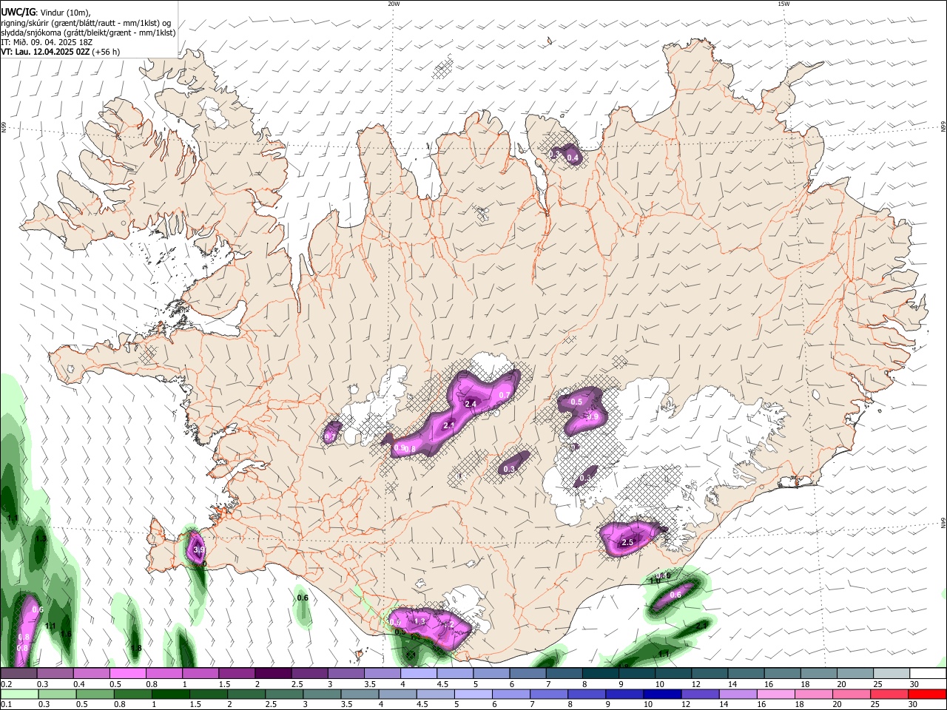Click the 3.9 value near Reykjanes peninsula
The image size is (947, 710).
pyautogui.click(x=198, y=550)
